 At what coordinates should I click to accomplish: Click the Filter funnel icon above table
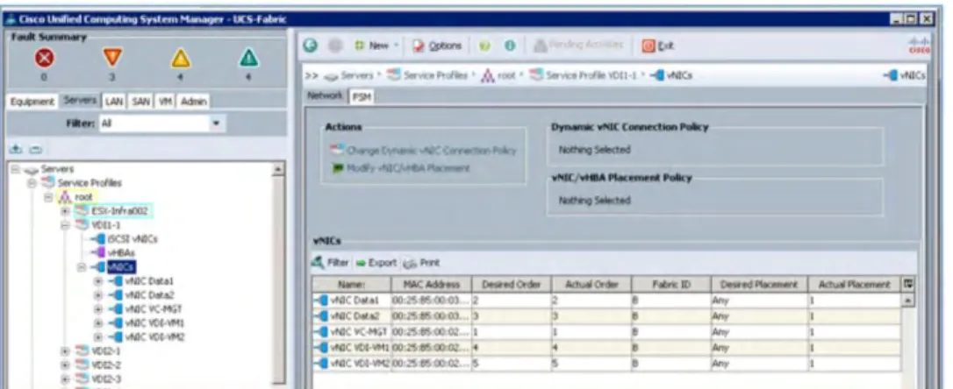[317, 263]
